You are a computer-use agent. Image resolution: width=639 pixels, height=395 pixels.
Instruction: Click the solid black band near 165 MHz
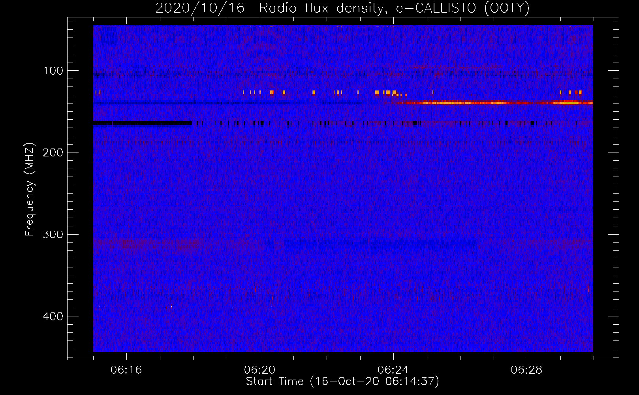(x=142, y=124)
